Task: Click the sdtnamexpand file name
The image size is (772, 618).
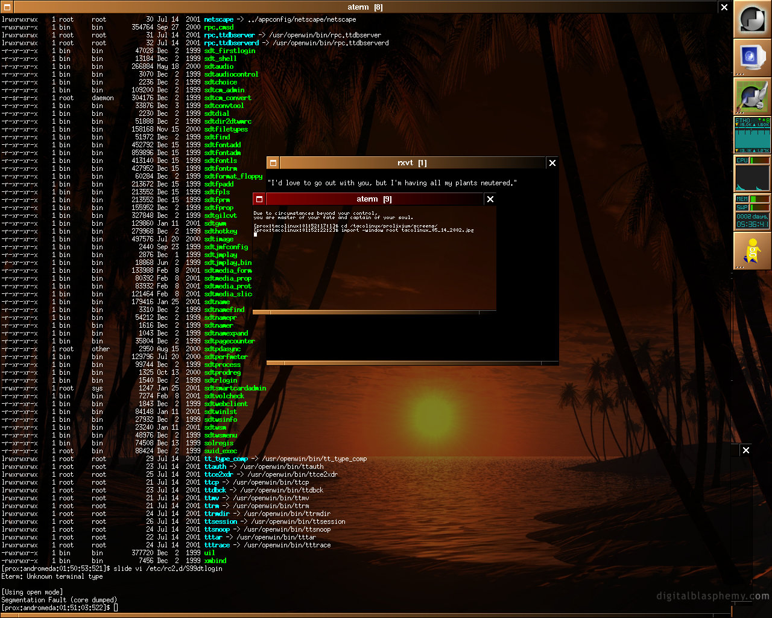Action: tap(226, 333)
